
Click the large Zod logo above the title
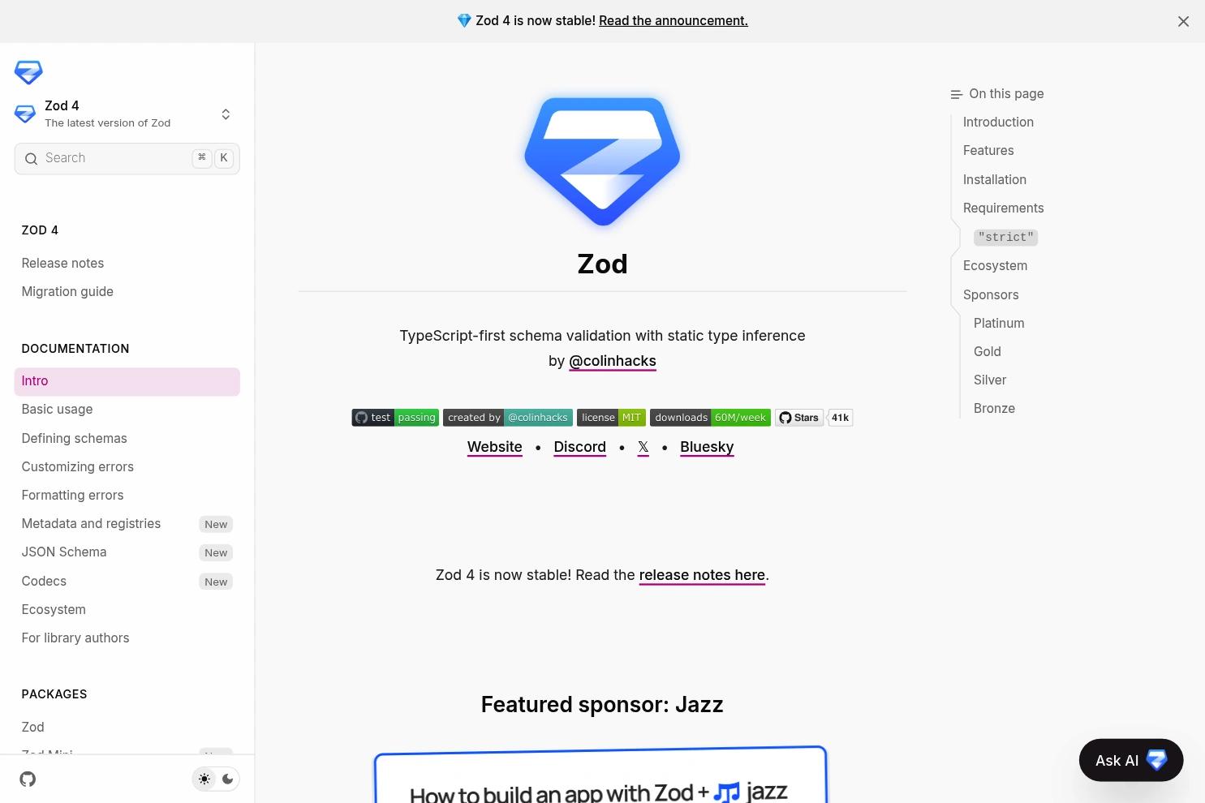[x=602, y=161]
